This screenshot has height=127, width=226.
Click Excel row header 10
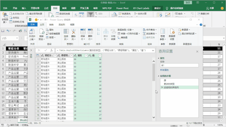click(3, 85)
